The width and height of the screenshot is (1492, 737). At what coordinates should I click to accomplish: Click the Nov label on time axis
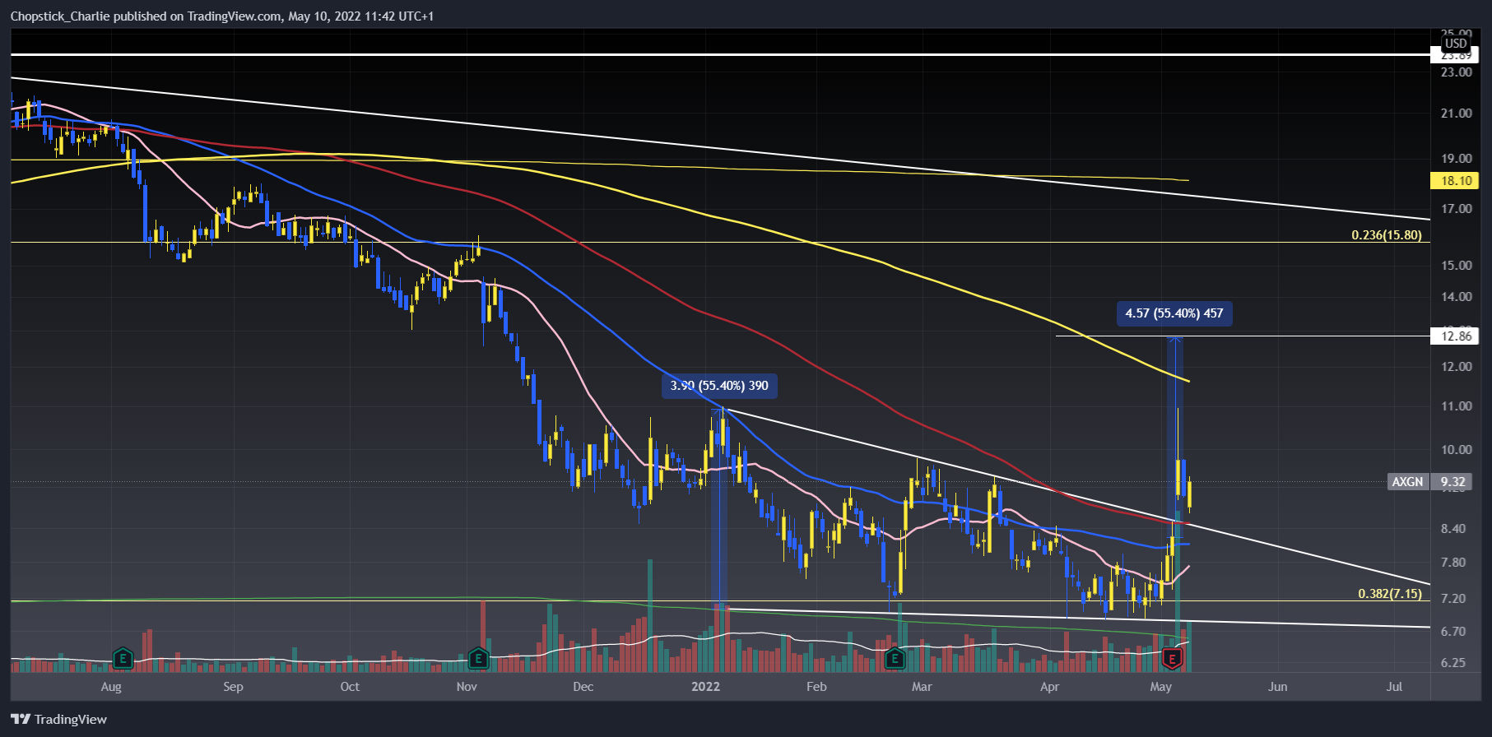[x=467, y=687]
